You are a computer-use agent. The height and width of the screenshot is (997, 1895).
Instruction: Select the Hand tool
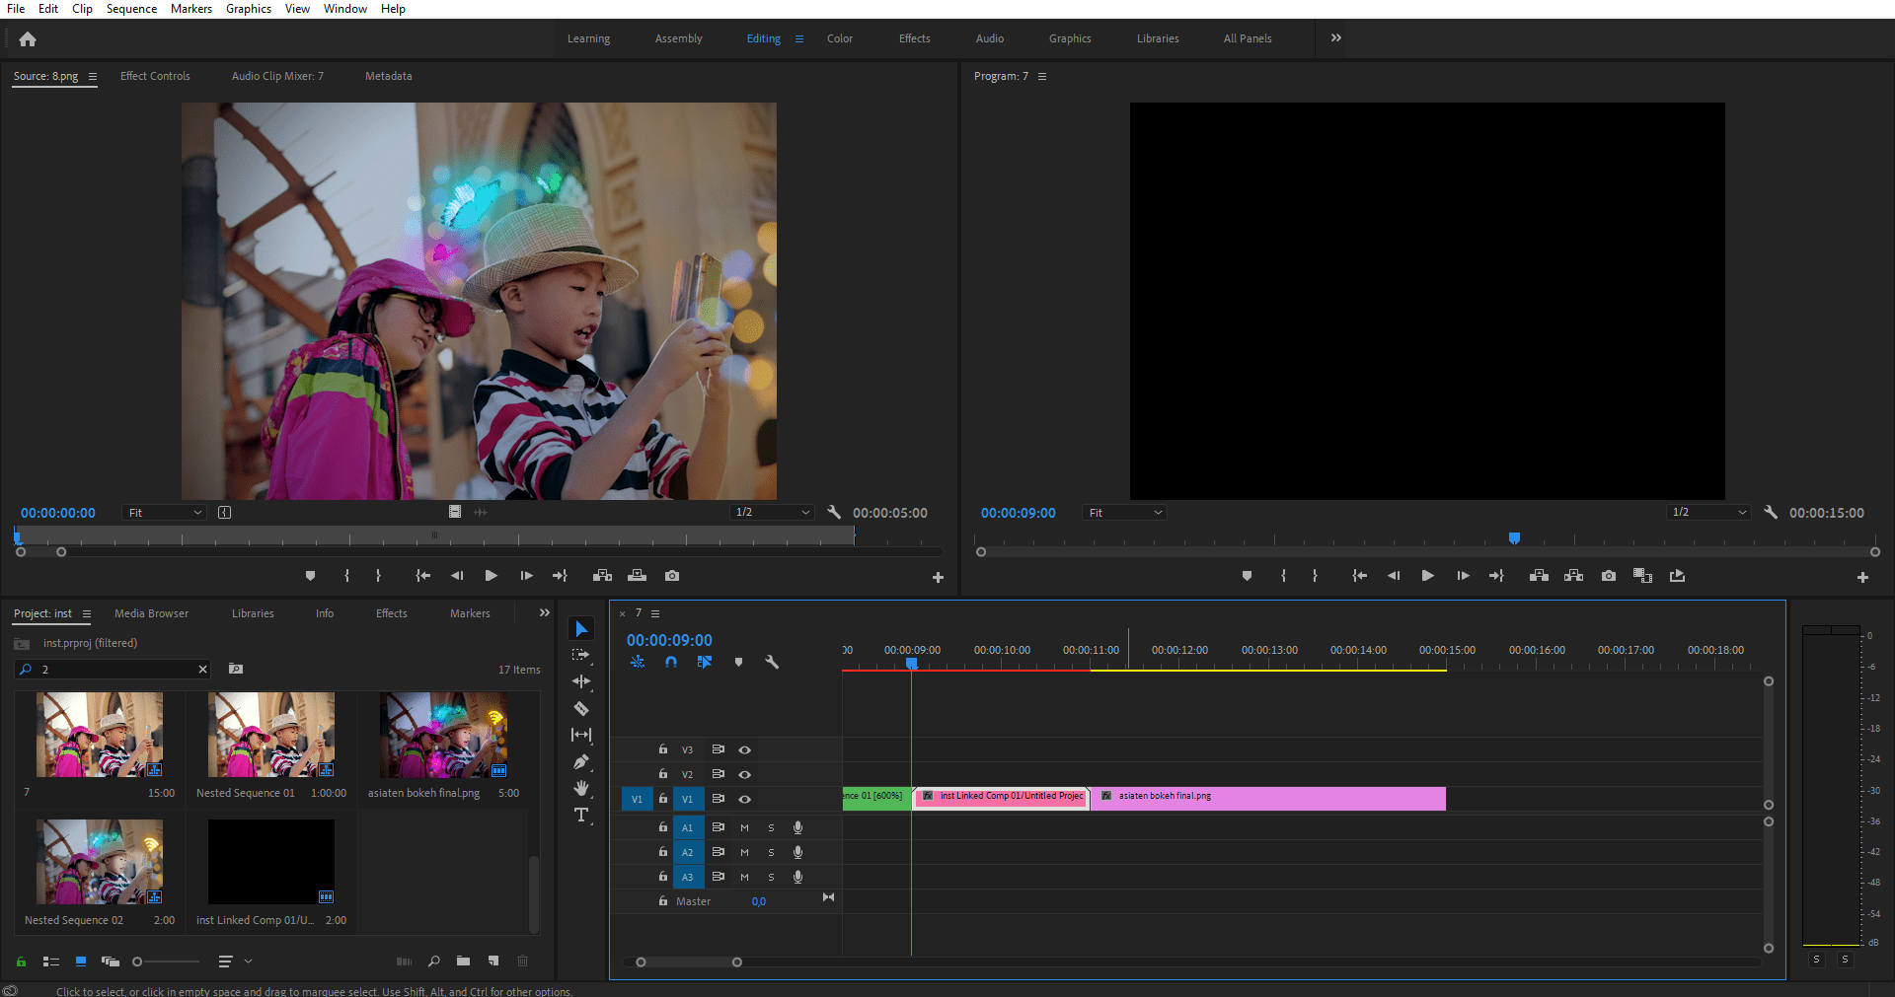(x=581, y=788)
